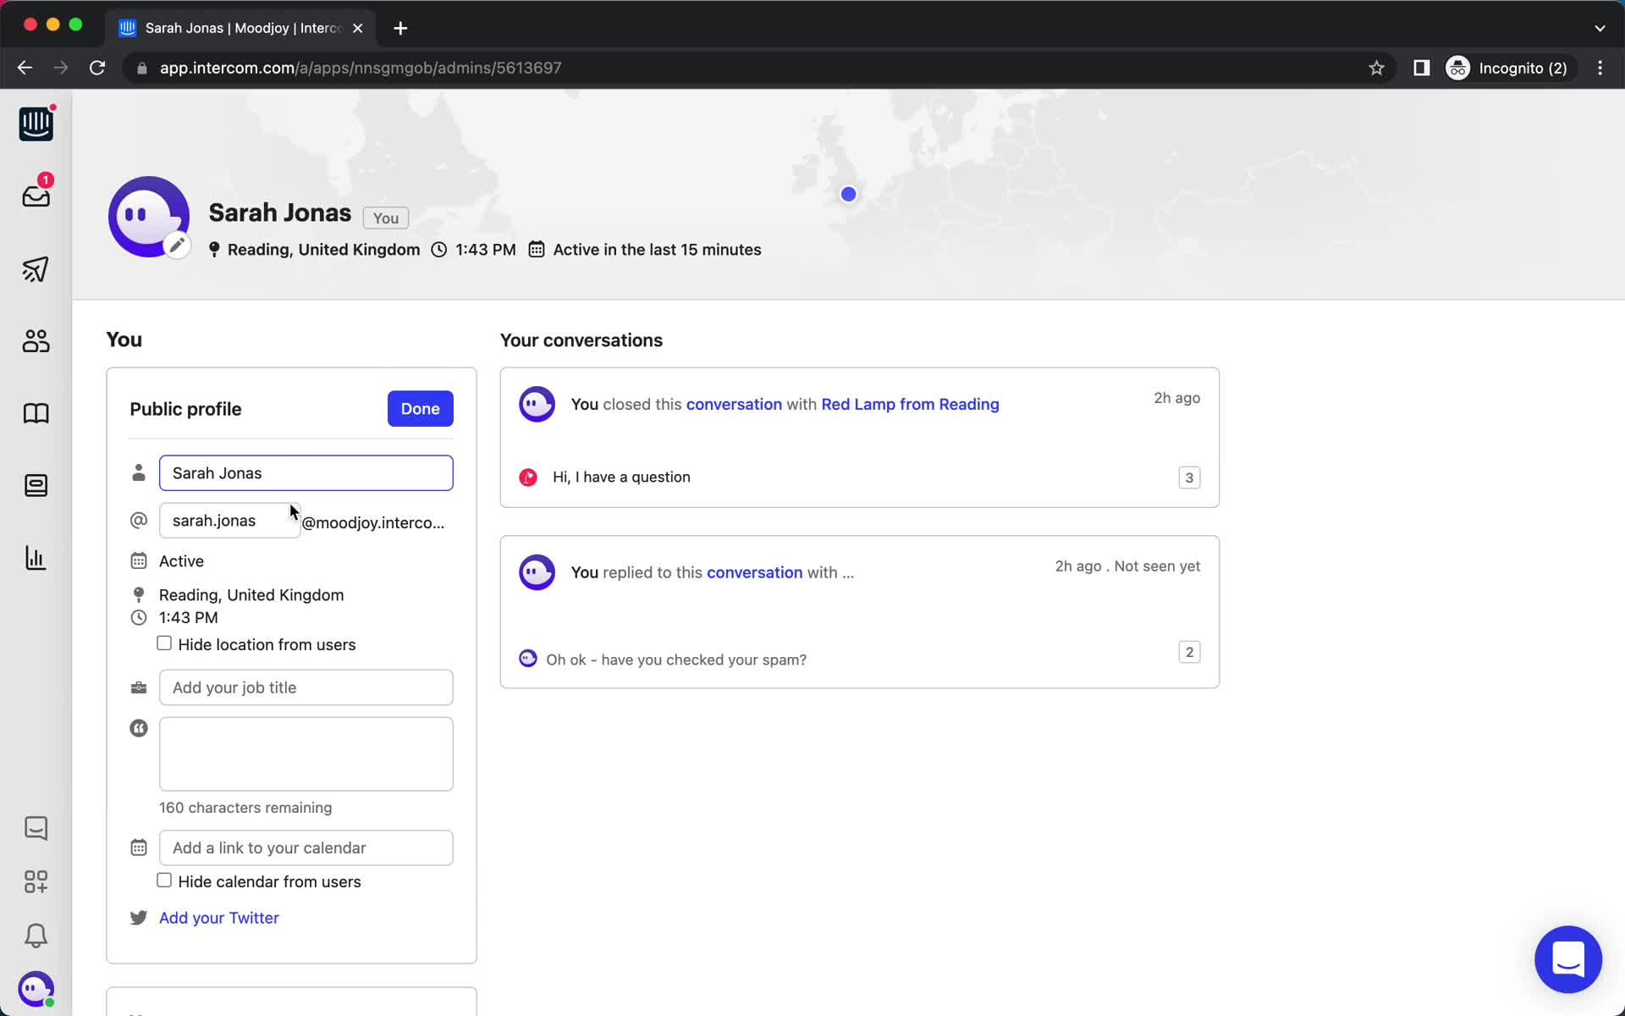The height and width of the screenshot is (1016, 1625).
Task: Click the message count badge showing 2
Action: click(1189, 652)
